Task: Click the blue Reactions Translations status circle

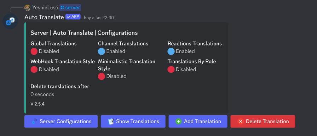Action: pos(171,51)
